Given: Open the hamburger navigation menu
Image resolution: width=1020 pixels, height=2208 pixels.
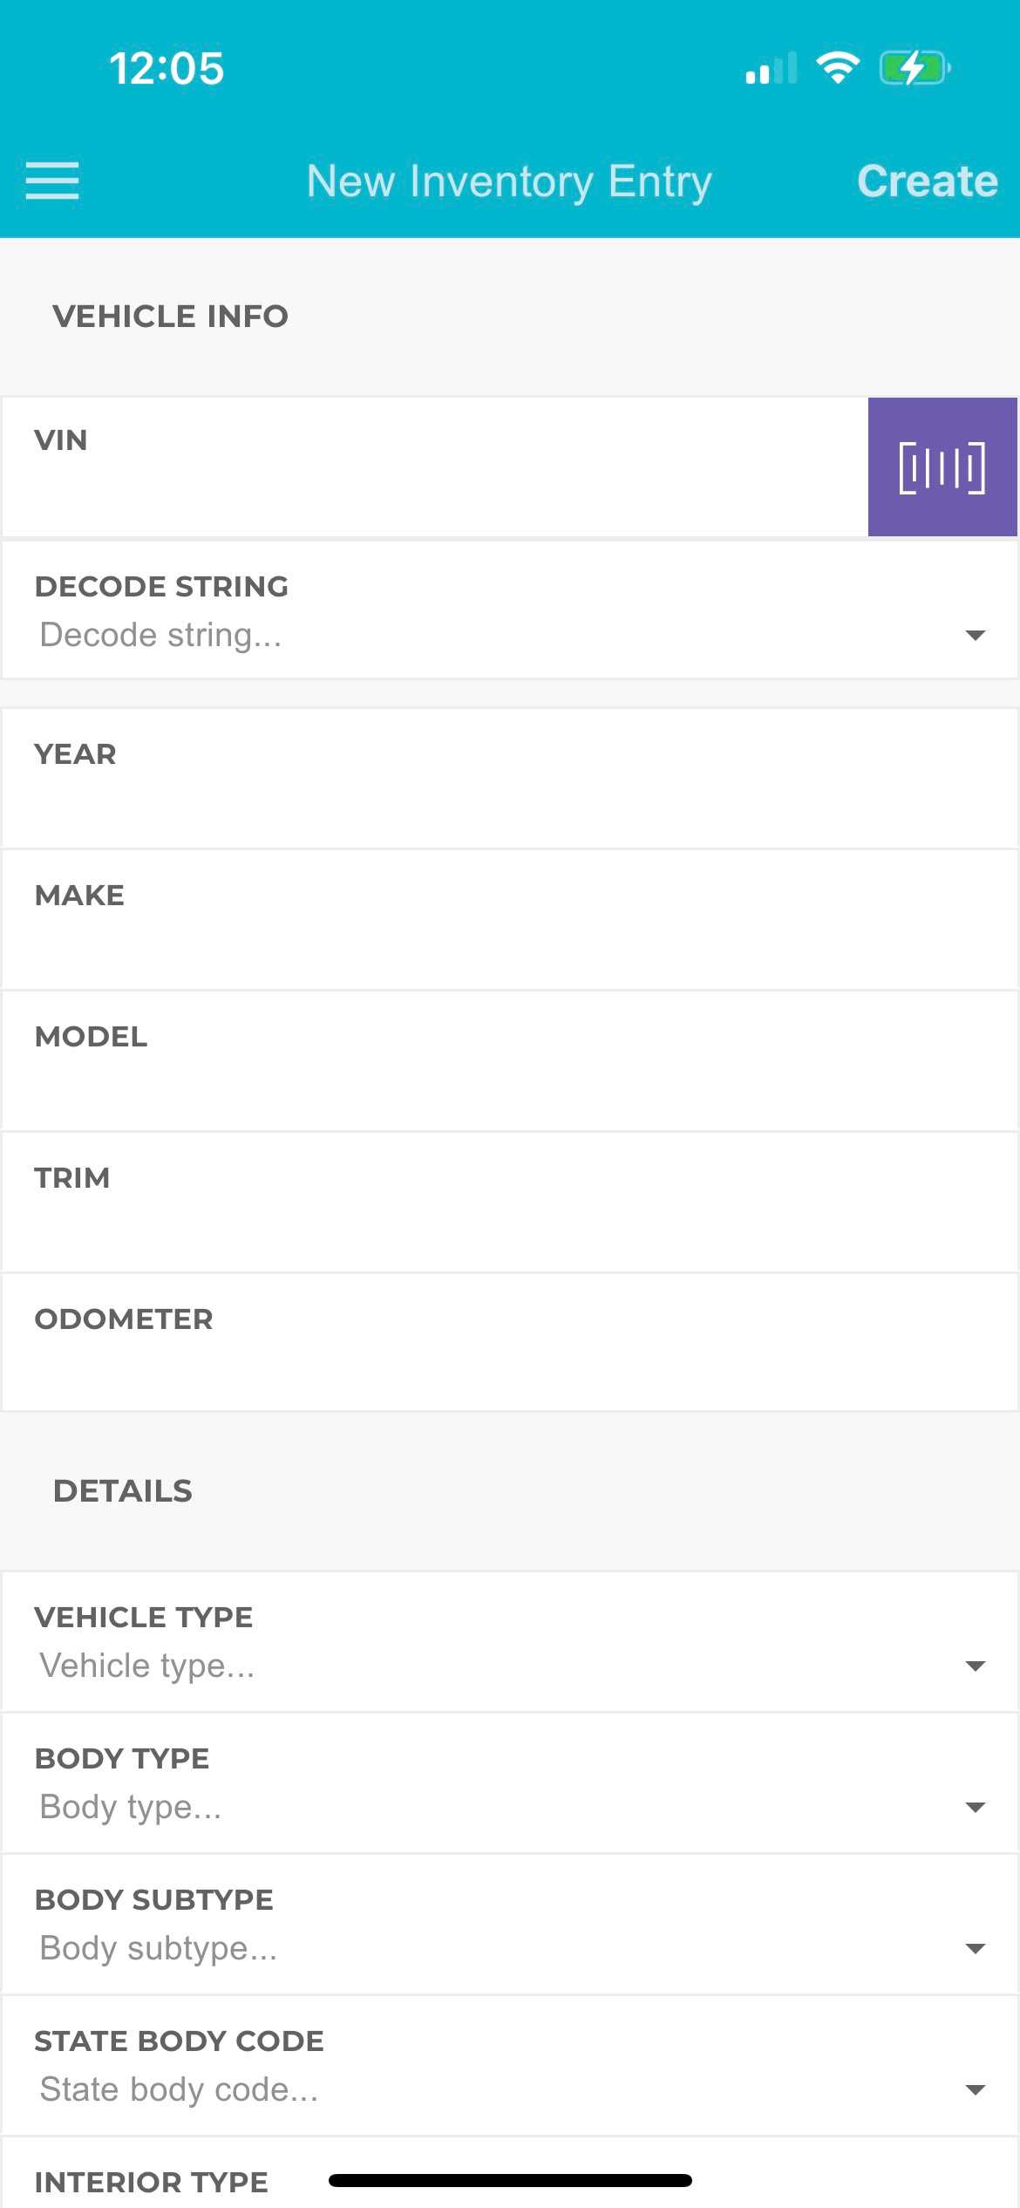Looking at the screenshot, I should pos(52,181).
